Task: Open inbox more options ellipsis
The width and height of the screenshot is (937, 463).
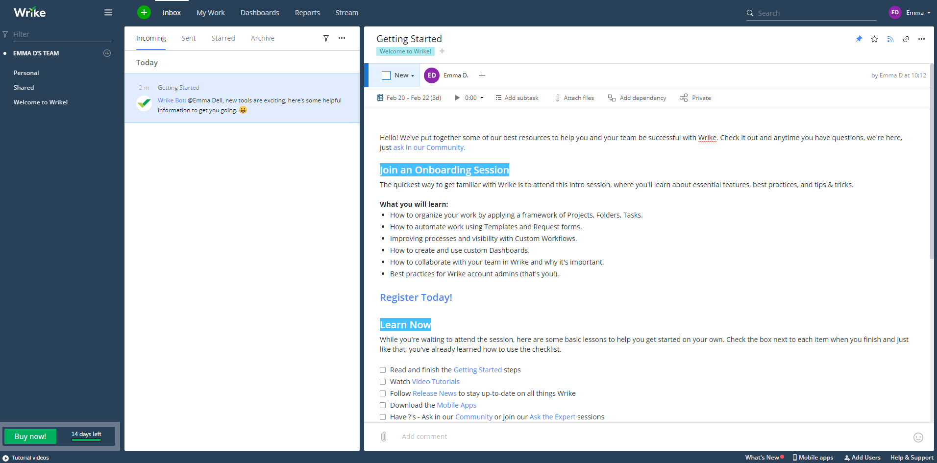Action: [x=342, y=38]
